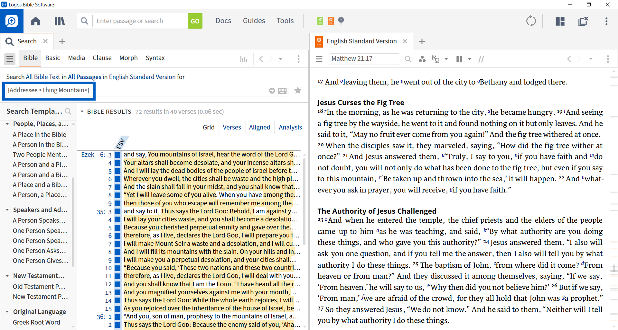Switch results to Analysis view

pos(290,127)
